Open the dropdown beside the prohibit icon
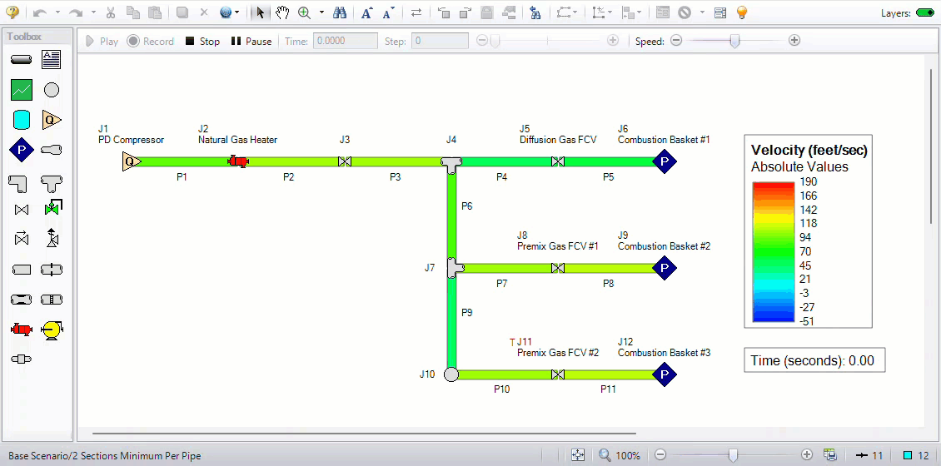This screenshot has height=466, width=941. click(701, 12)
